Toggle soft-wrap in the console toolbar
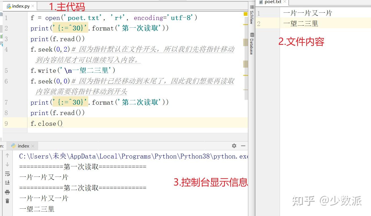 tap(7, 173)
